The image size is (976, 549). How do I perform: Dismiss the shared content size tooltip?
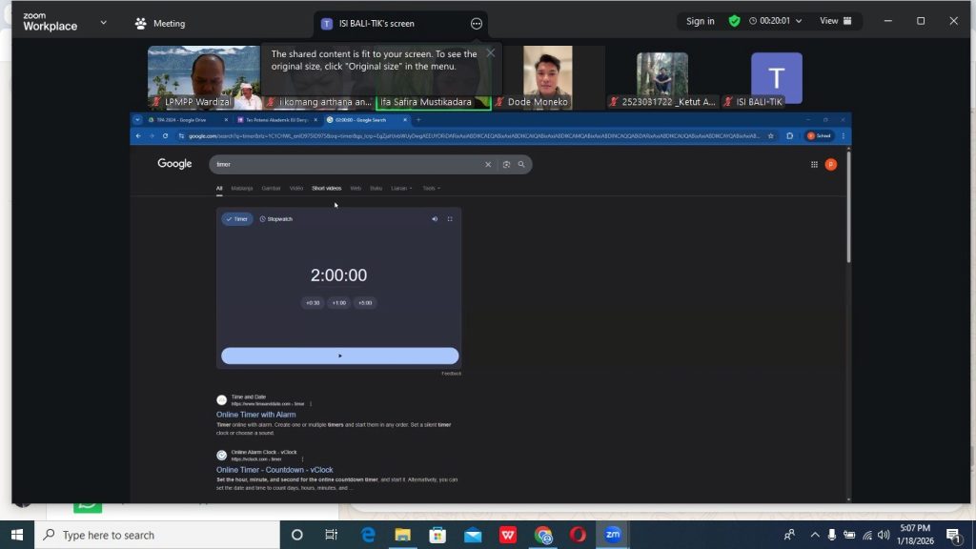coord(490,53)
